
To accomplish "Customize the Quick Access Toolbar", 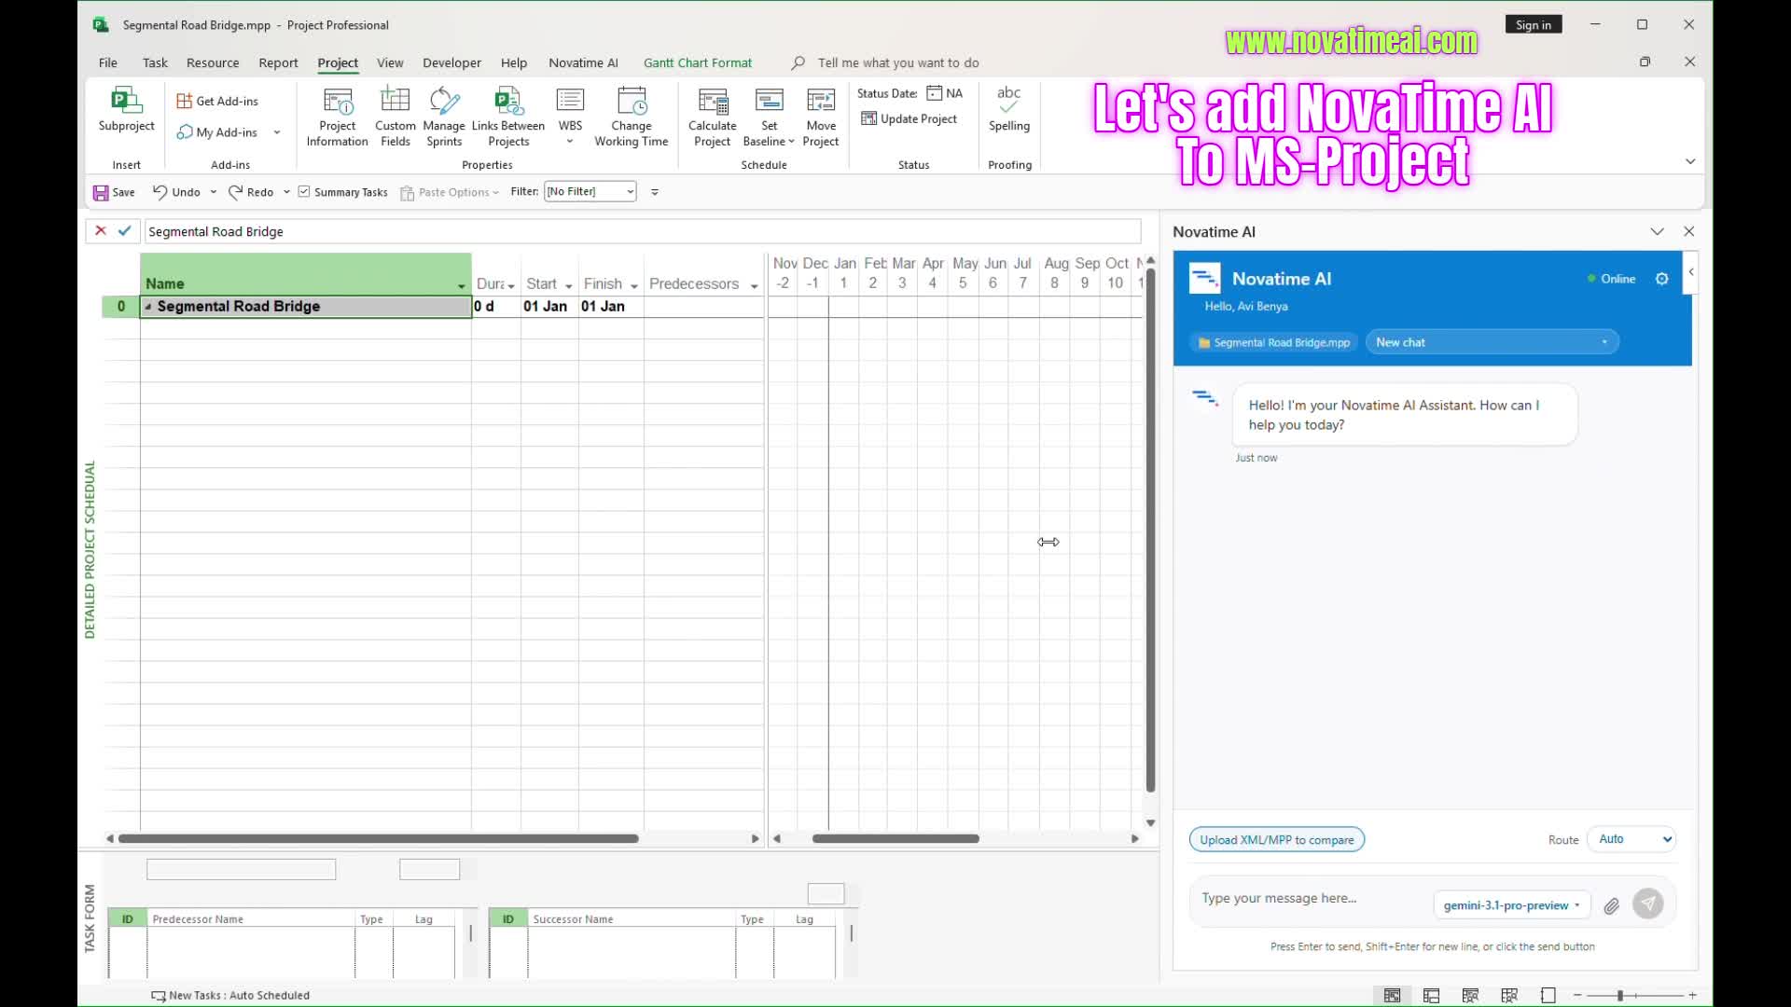I will point(655,192).
